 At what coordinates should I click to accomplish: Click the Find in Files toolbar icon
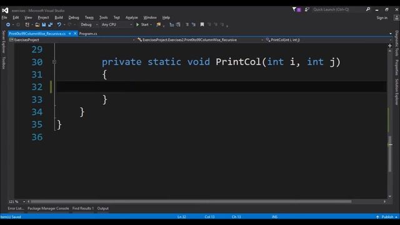[158, 24]
